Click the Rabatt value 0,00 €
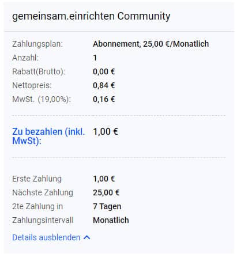The height and width of the screenshot is (257, 237). [x=104, y=71]
